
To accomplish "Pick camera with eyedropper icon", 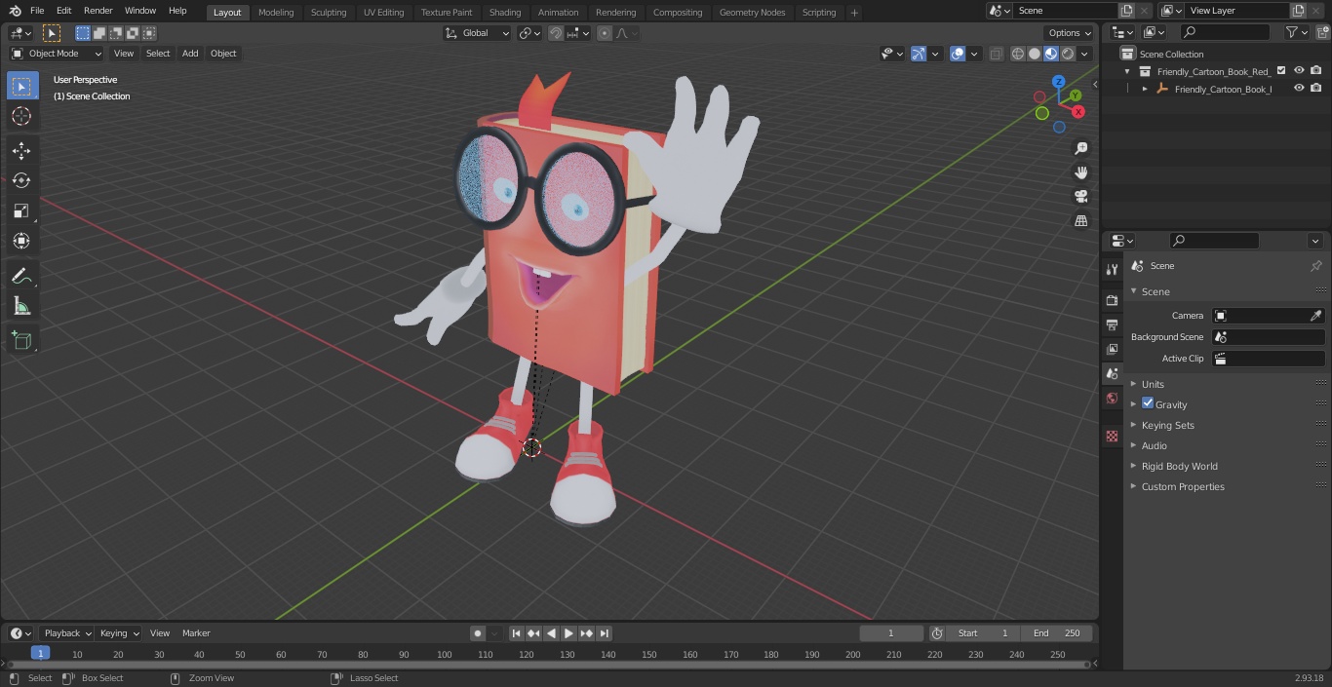I will [1315, 316].
